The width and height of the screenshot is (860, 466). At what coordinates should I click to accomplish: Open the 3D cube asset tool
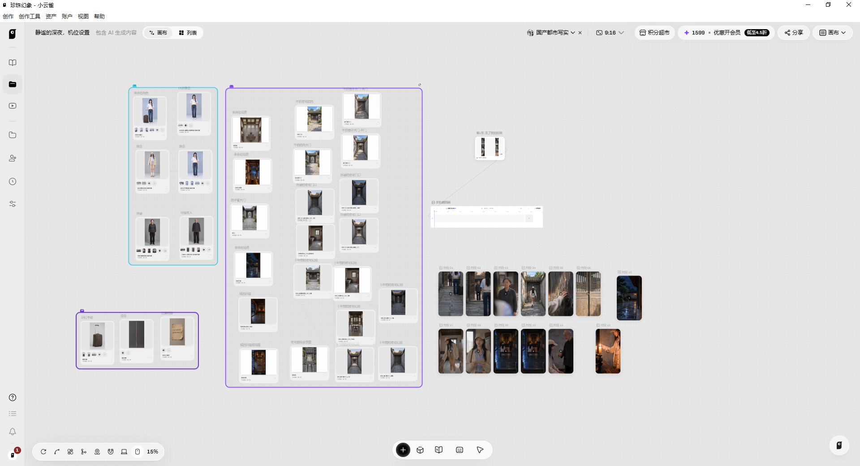[x=420, y=450]
